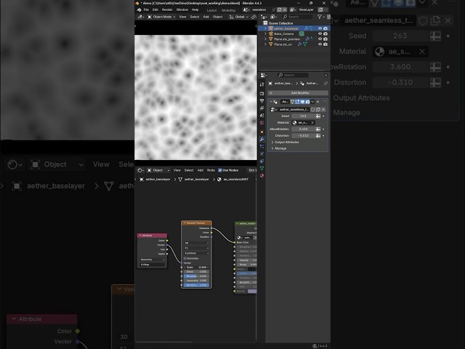This screenshot has height=349, width=465.
Task: Adjust the Seed value field 263
Action: 303,116
